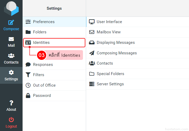
Task: Open the Folders settings section
Action: (39, 32)
